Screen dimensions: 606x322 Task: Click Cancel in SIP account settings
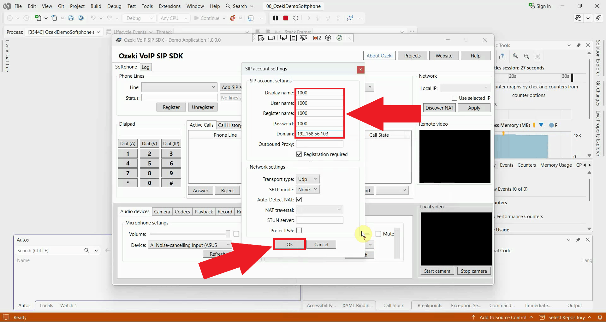coord(321,244)
